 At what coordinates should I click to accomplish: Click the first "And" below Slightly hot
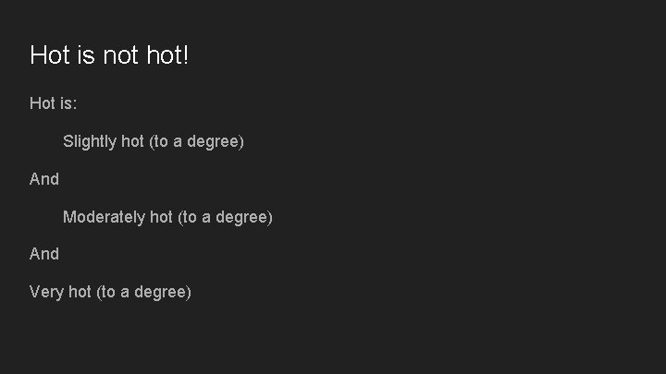coord(44,179)
